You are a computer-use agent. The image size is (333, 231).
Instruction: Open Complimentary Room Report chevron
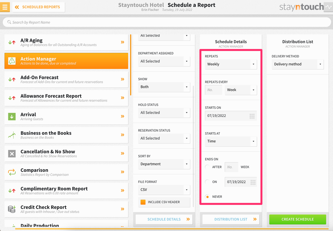pyautogui.click(x=123, y=191)
